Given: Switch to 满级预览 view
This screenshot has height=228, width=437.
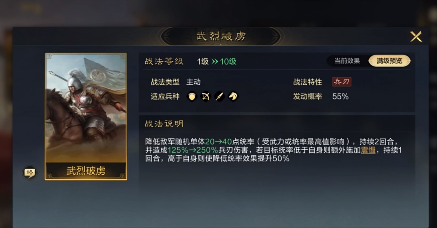Looking at the screenshot, I should [x=389, y=61].
